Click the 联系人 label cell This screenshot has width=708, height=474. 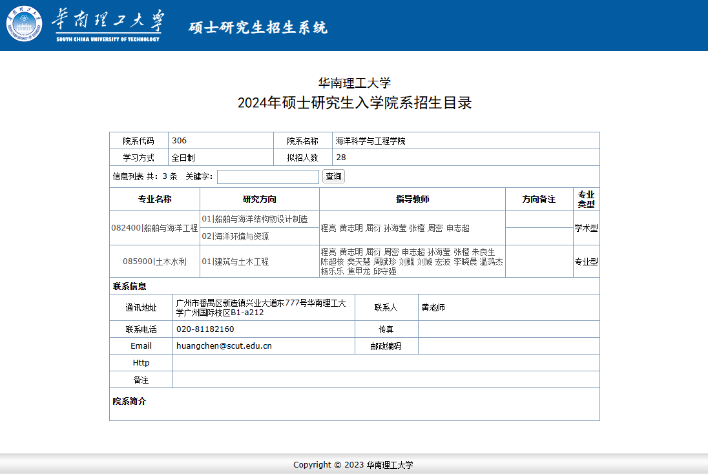pos(386,307)
